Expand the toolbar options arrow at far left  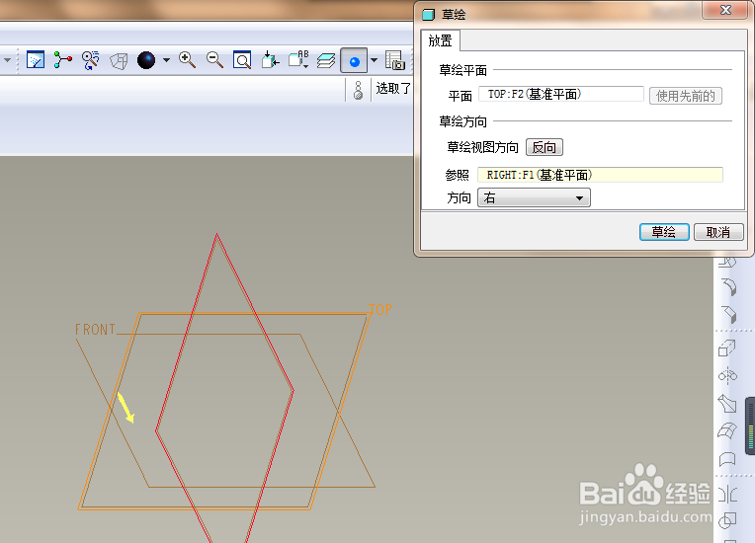click(8, 60)
